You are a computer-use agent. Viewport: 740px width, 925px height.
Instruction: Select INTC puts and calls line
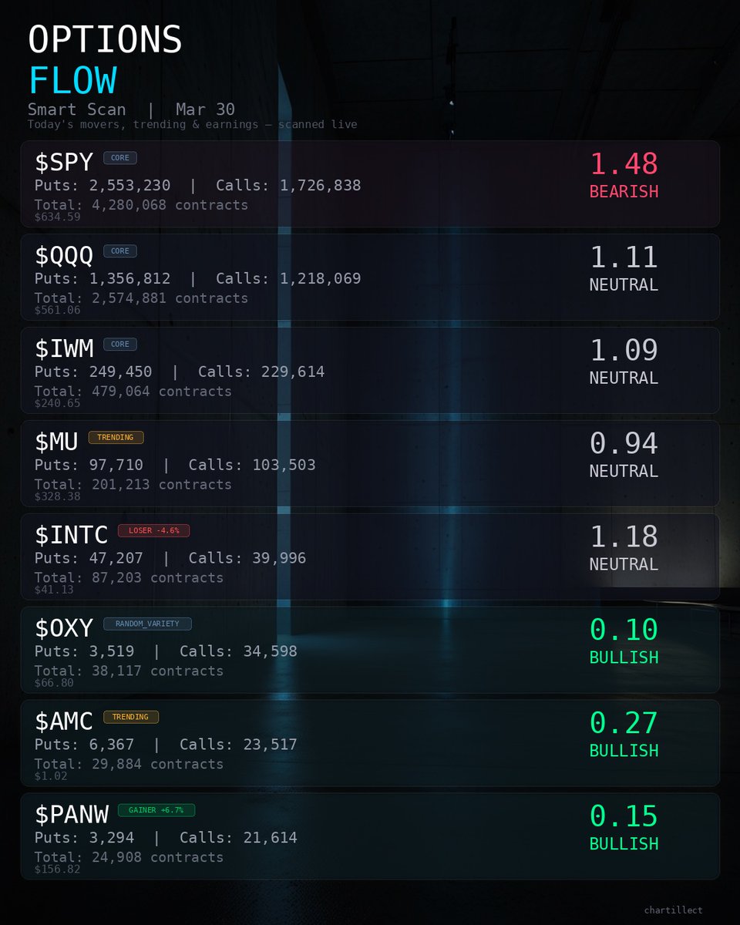(170, 559)
